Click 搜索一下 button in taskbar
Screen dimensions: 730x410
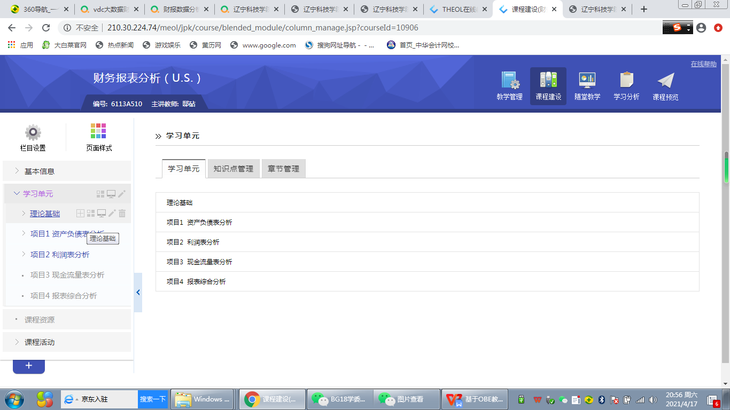pos(153,399)
